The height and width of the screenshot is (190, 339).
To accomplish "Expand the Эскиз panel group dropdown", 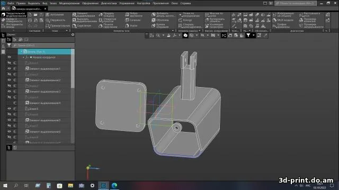I will (67, 31).
